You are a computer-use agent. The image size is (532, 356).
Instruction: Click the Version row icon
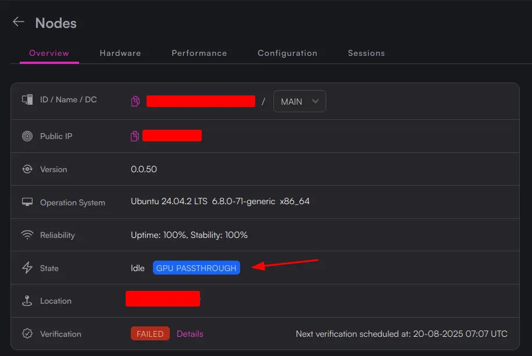click(27, 169)
